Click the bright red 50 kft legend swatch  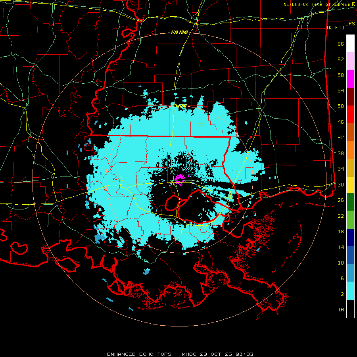tap(350, 114)
